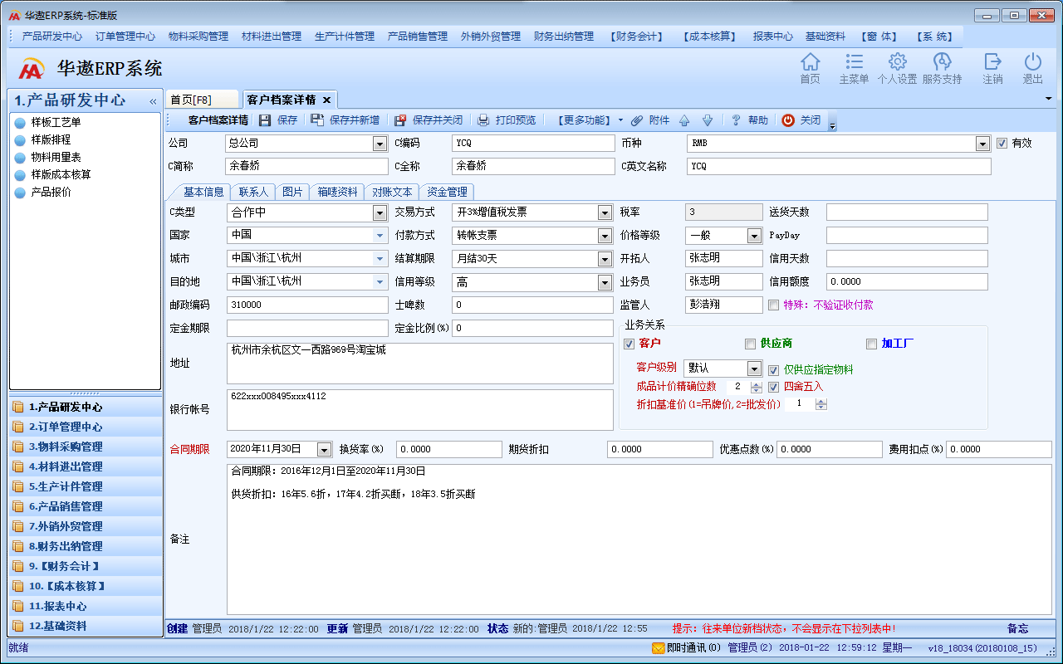Close the 客户档案详情 tab with X
Image resolution: width=1063 pixels, height=664 pixels.
pos(327,100)
